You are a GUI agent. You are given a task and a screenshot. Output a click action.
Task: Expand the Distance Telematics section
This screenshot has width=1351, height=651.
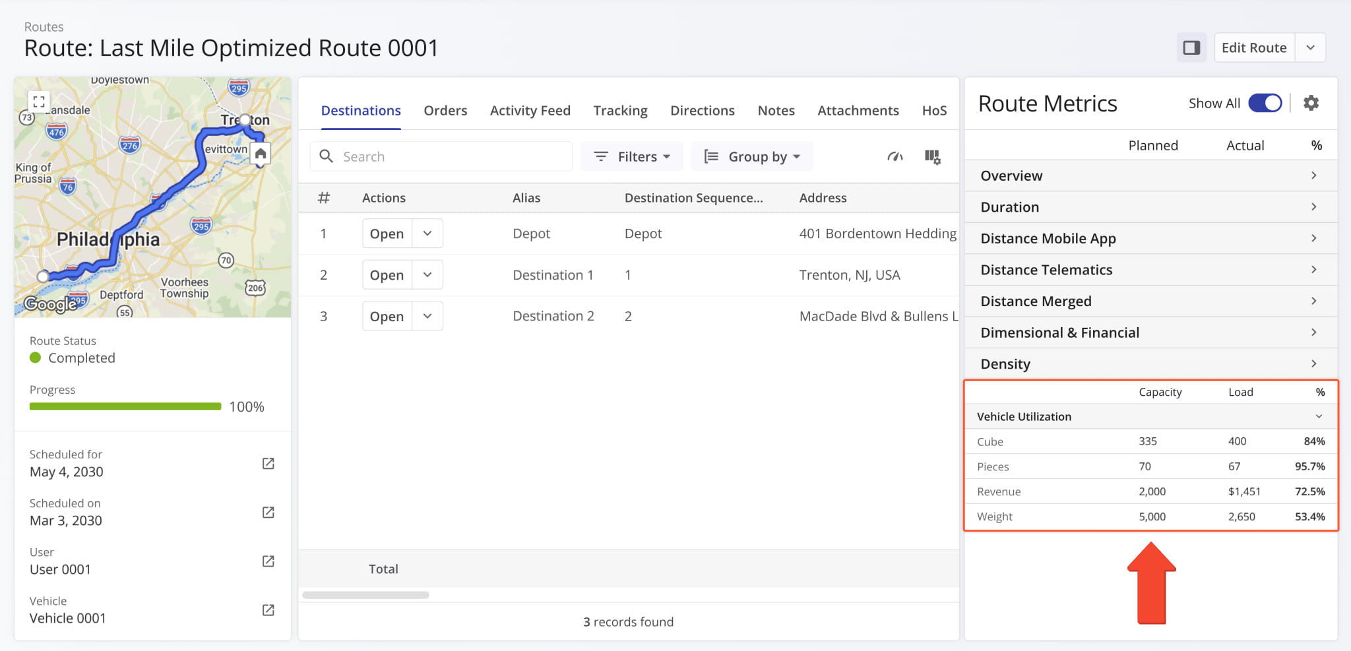coord(1150,270)
